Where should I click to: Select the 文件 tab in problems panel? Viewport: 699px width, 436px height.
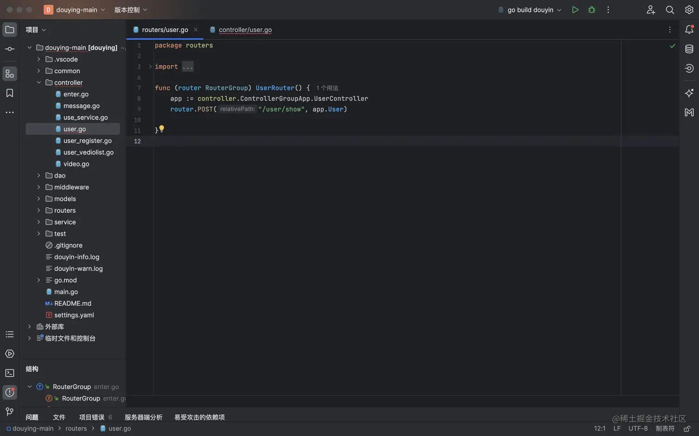pyautogui.click(x=59, y=417)
